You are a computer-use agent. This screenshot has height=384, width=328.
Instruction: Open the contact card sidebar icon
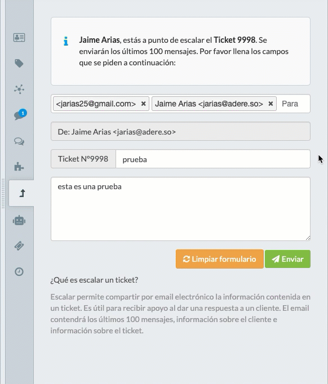(x=19, y=38)
